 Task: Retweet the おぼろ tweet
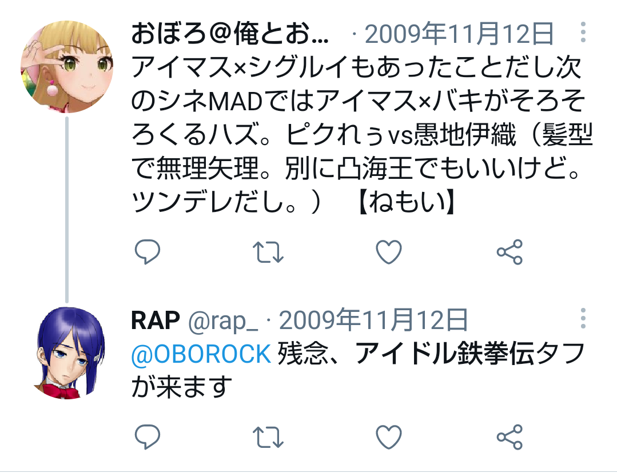[x=268, y=251]
